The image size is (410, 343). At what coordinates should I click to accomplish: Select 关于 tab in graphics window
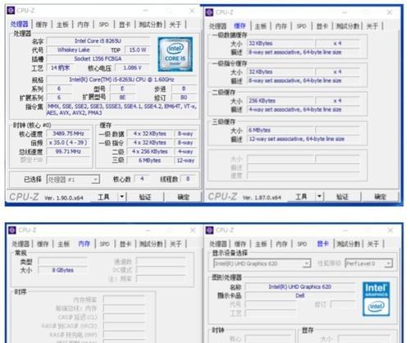point(373,244)
